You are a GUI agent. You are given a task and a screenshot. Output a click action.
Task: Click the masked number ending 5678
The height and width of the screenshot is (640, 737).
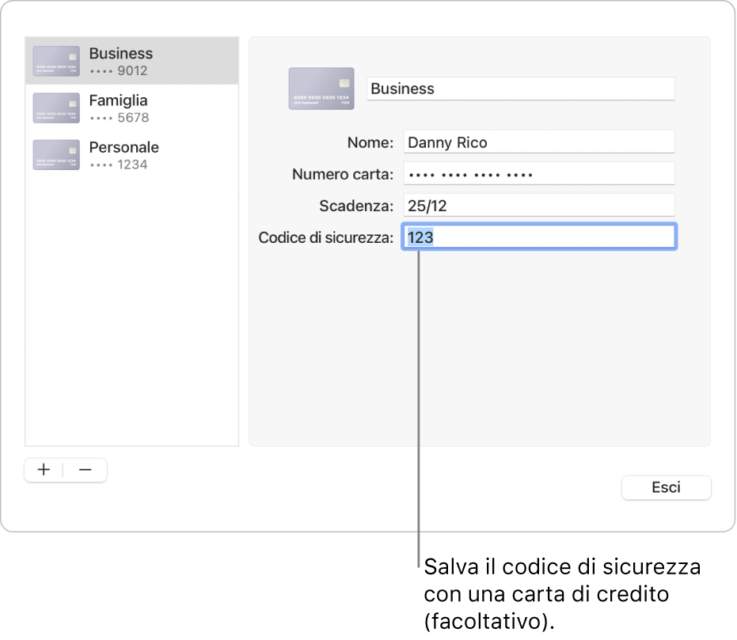119,118
